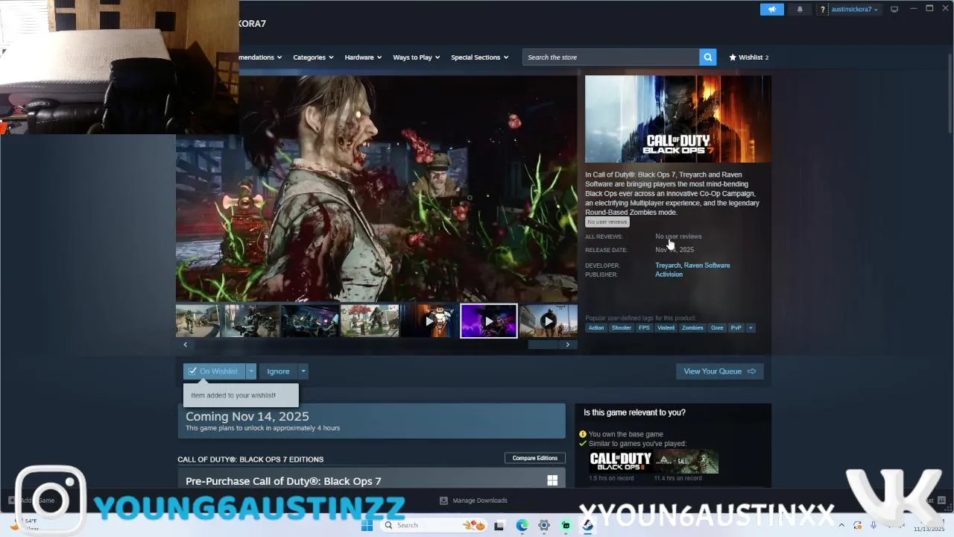Image resolution: width=954 pixels, height=537 pixels.
Task: Click the plus icon after PvP tag
Action: (x=751, y=327)
